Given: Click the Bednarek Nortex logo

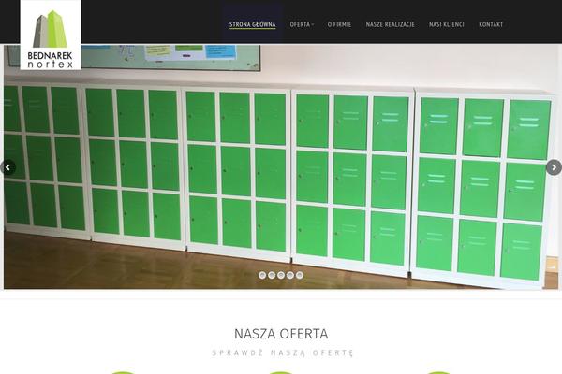Looking at the screenshot, I should tap(51, 36).
